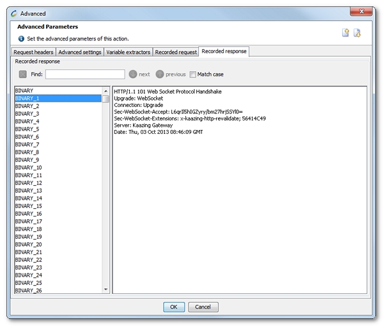Click the message list scrollbar thumb
Image resolution: width=383 pixels, height=326 pixels.
[x=106, y=99]
